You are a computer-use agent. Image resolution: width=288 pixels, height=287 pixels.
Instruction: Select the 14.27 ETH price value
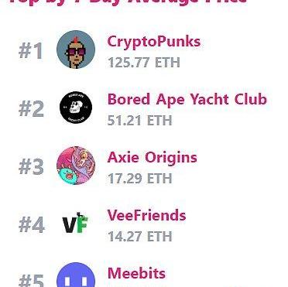[x=139, y=237]
